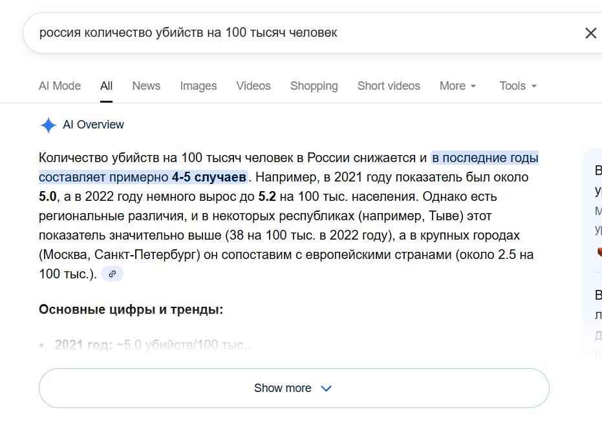This screenshot has width=602, height=423.
Task: Open the Shopping tab
Action: pyautogui.click(x=314, y=86)
